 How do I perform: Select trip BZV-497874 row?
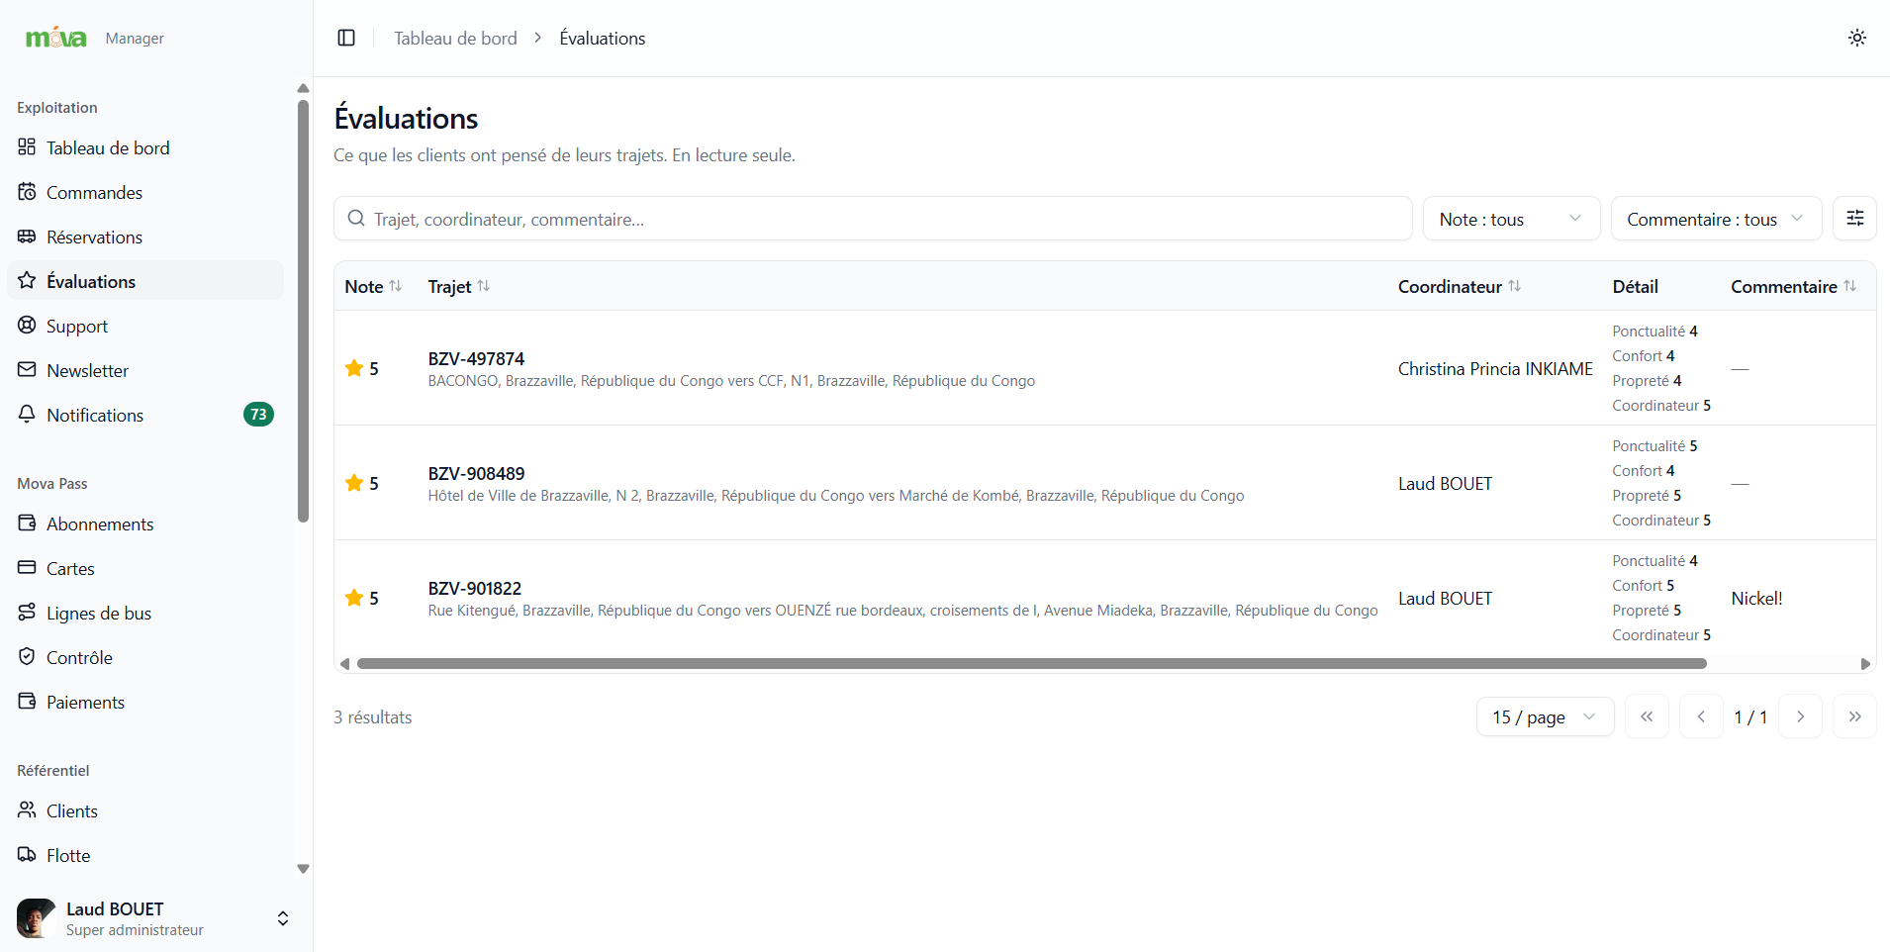[1104, 368]
